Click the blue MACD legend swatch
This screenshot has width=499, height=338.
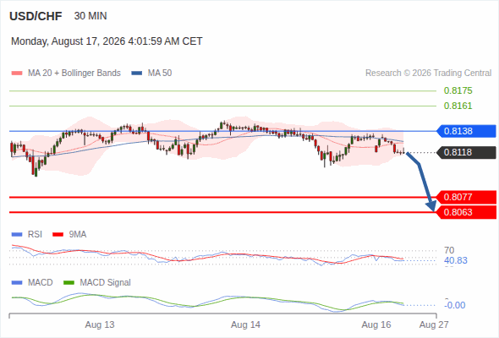pyautogui.click(x=17, y=283)
